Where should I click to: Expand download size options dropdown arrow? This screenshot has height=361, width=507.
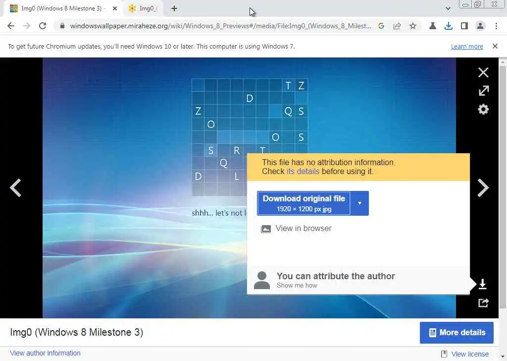click(359, 203)
